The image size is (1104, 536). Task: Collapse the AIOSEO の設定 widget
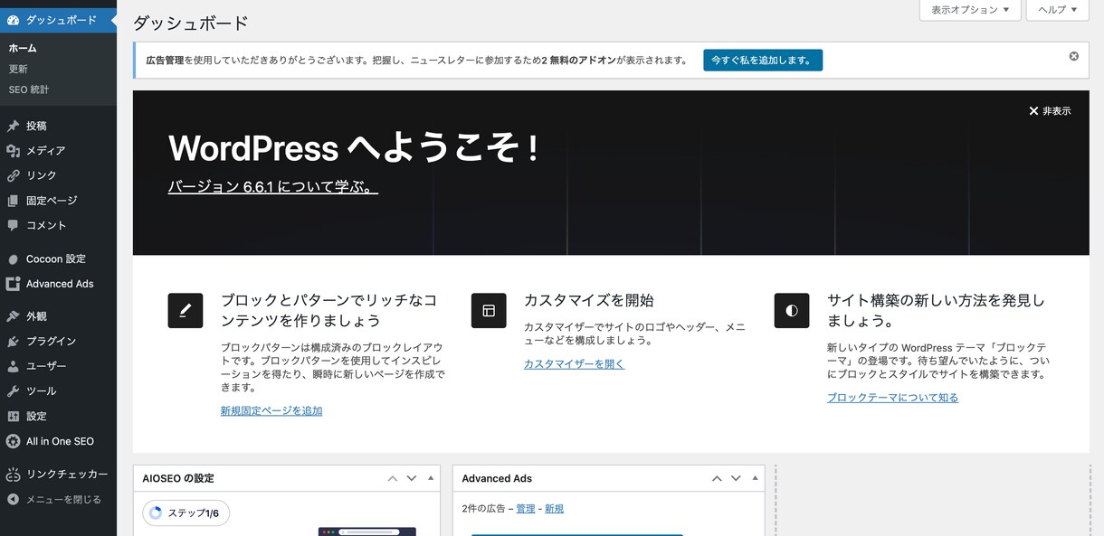pyautogui.click(x=431, y=478)
